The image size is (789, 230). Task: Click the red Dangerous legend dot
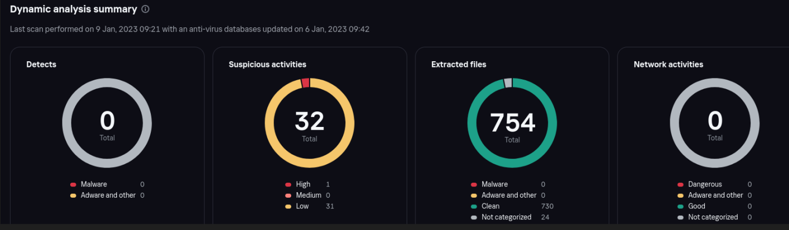(x=680, y=184)
